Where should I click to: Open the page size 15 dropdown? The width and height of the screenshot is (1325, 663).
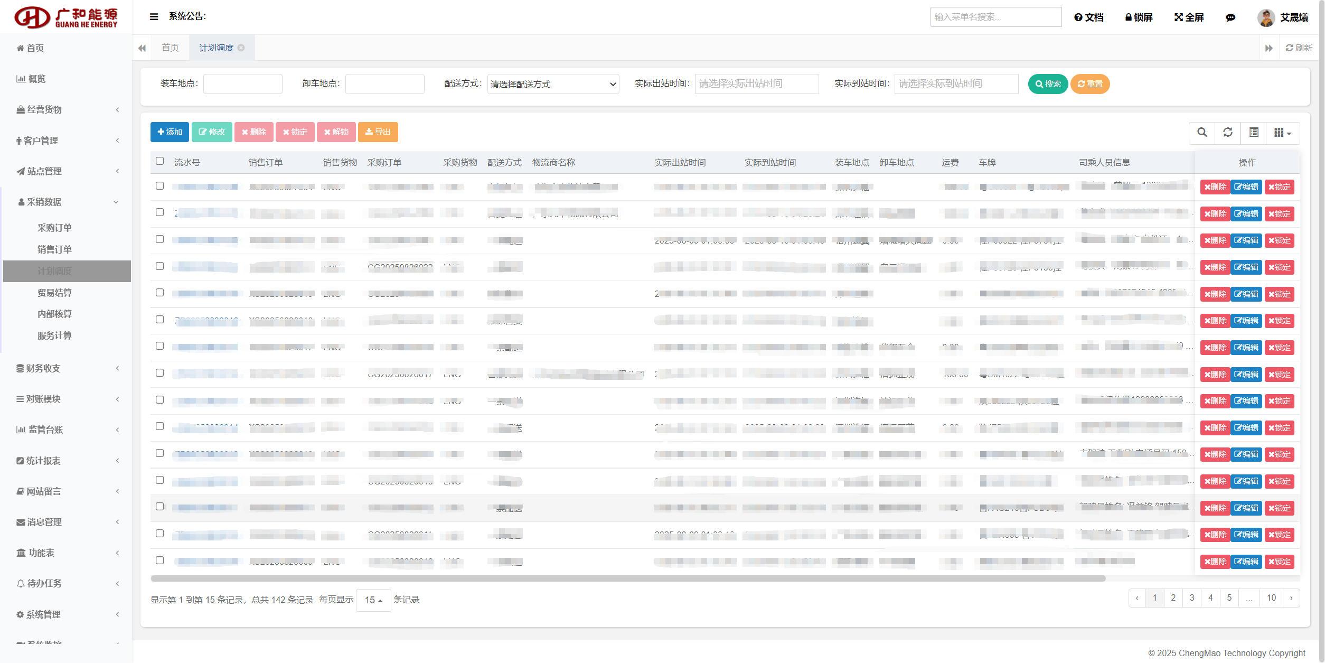373,600
